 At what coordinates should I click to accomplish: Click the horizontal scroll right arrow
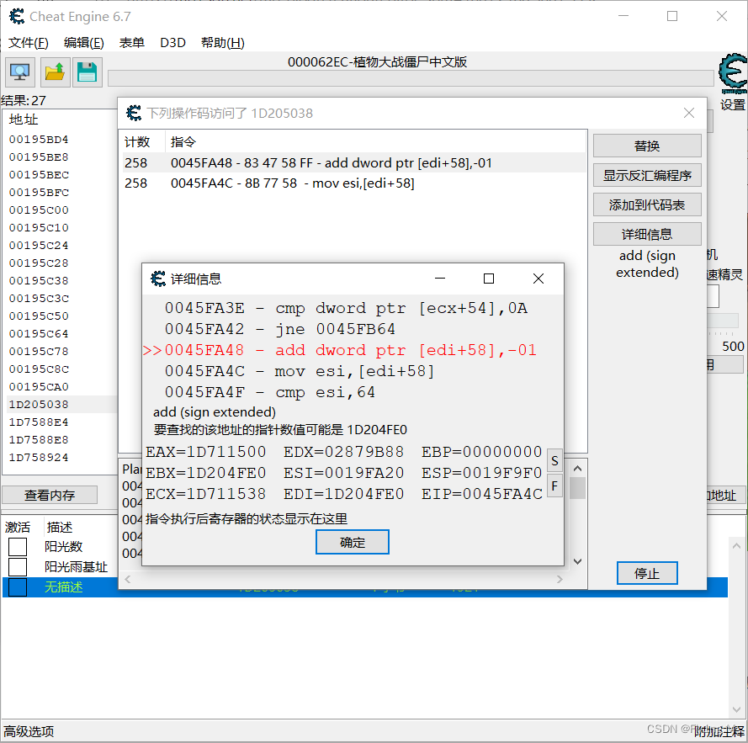click(x=560, y=579)
